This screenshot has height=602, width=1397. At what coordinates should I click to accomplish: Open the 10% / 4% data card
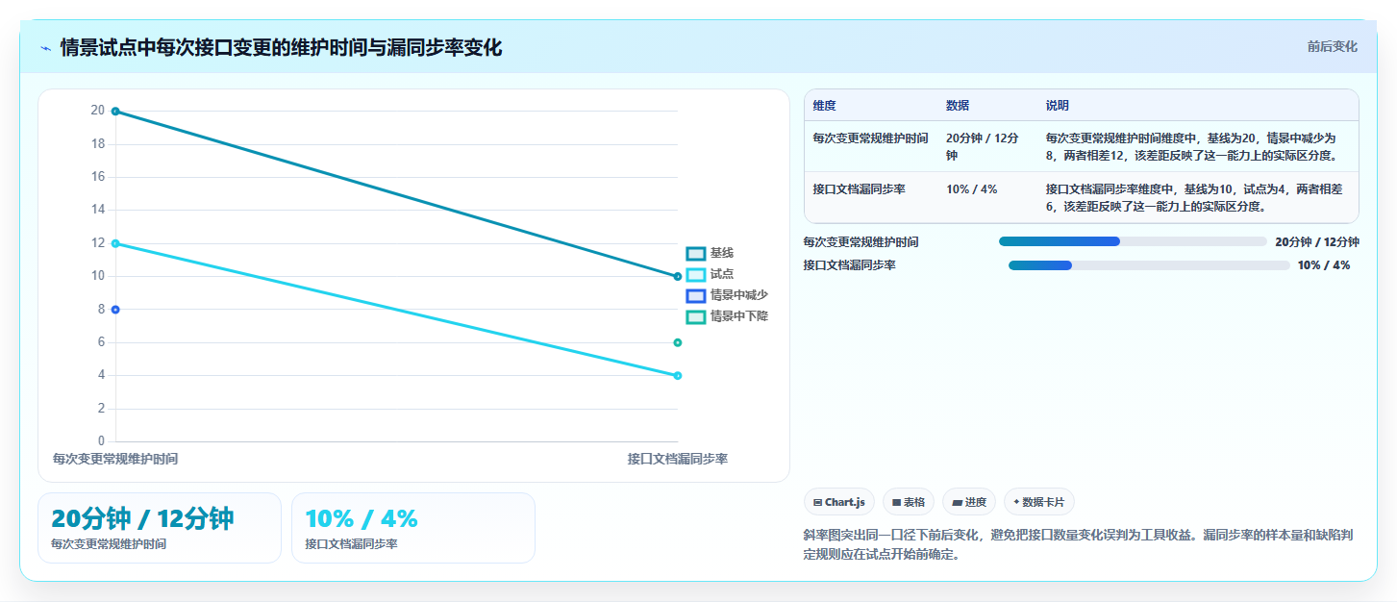(x=413, y=528)
